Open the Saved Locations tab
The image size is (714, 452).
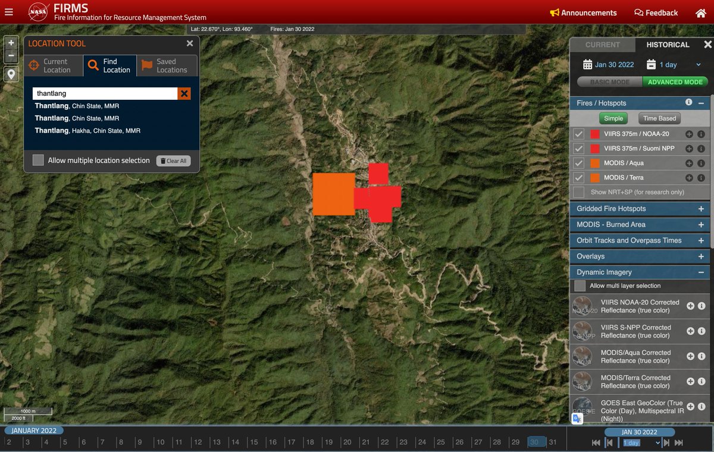coord(167,65)
